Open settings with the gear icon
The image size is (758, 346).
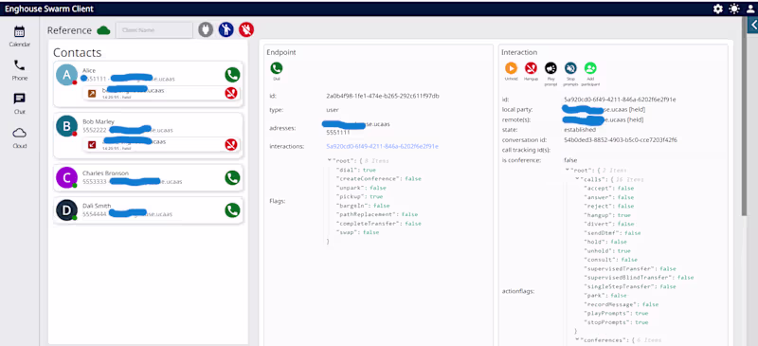click(x=718, y=9)
